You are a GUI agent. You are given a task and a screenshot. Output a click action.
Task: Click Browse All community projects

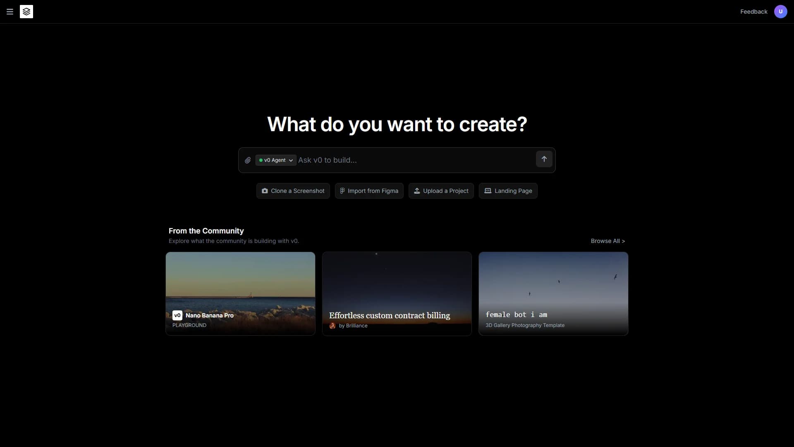[607, 241]
